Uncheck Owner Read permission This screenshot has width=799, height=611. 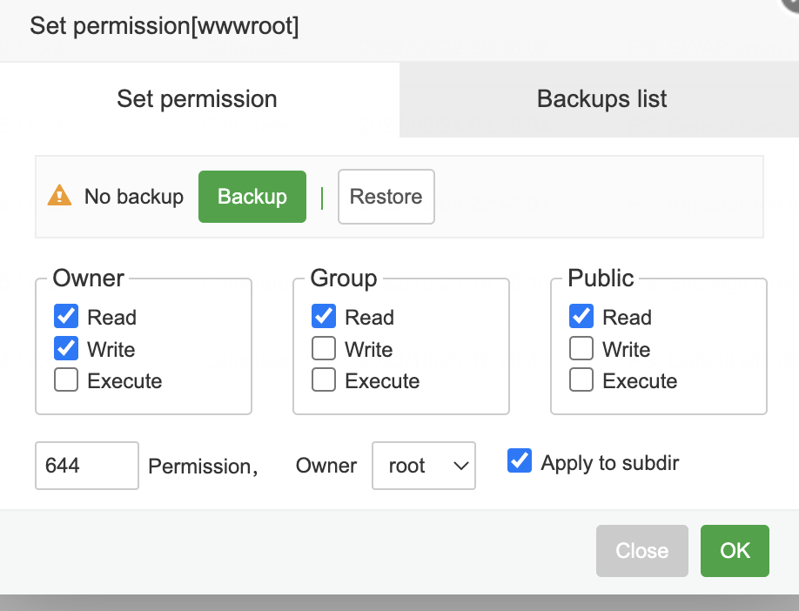click(66, 317)
